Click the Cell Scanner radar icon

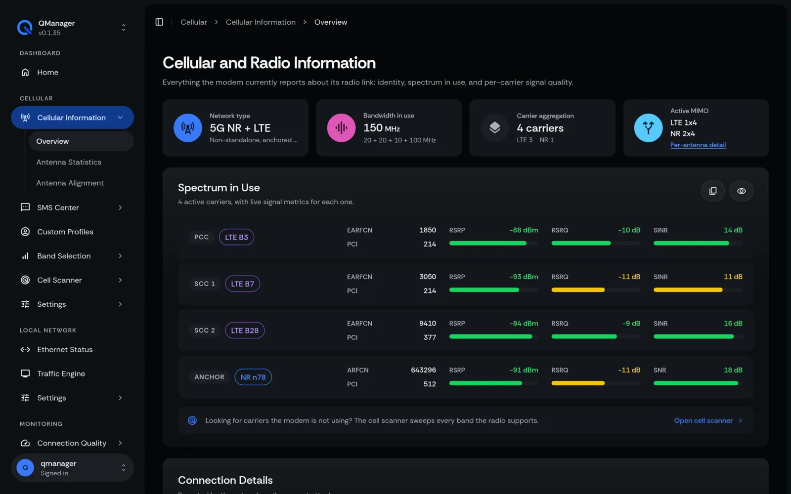(25, 280)
